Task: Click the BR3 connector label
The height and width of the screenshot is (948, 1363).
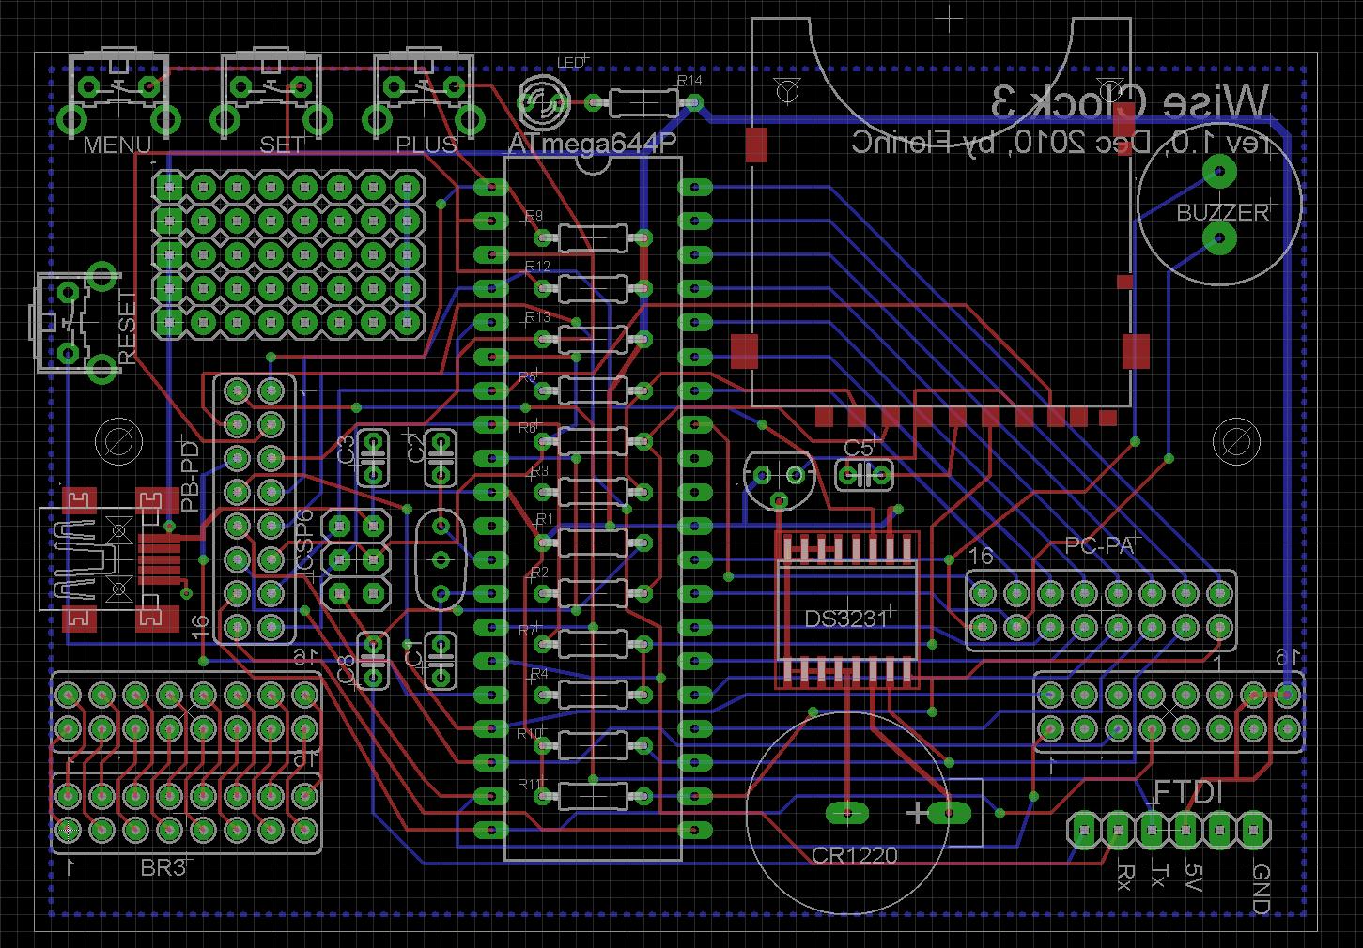Action: [x=163, y=867]
